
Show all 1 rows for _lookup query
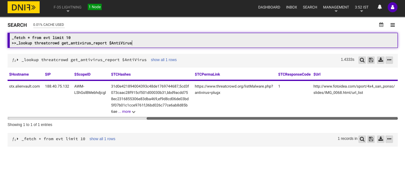pyautogui.click(x=164, y=60)
